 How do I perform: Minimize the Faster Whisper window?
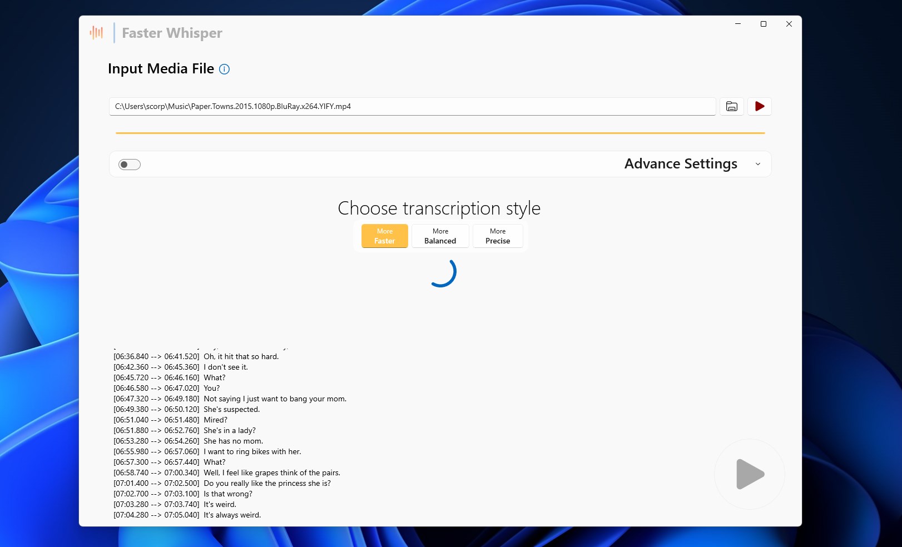(x=738, y=24)
